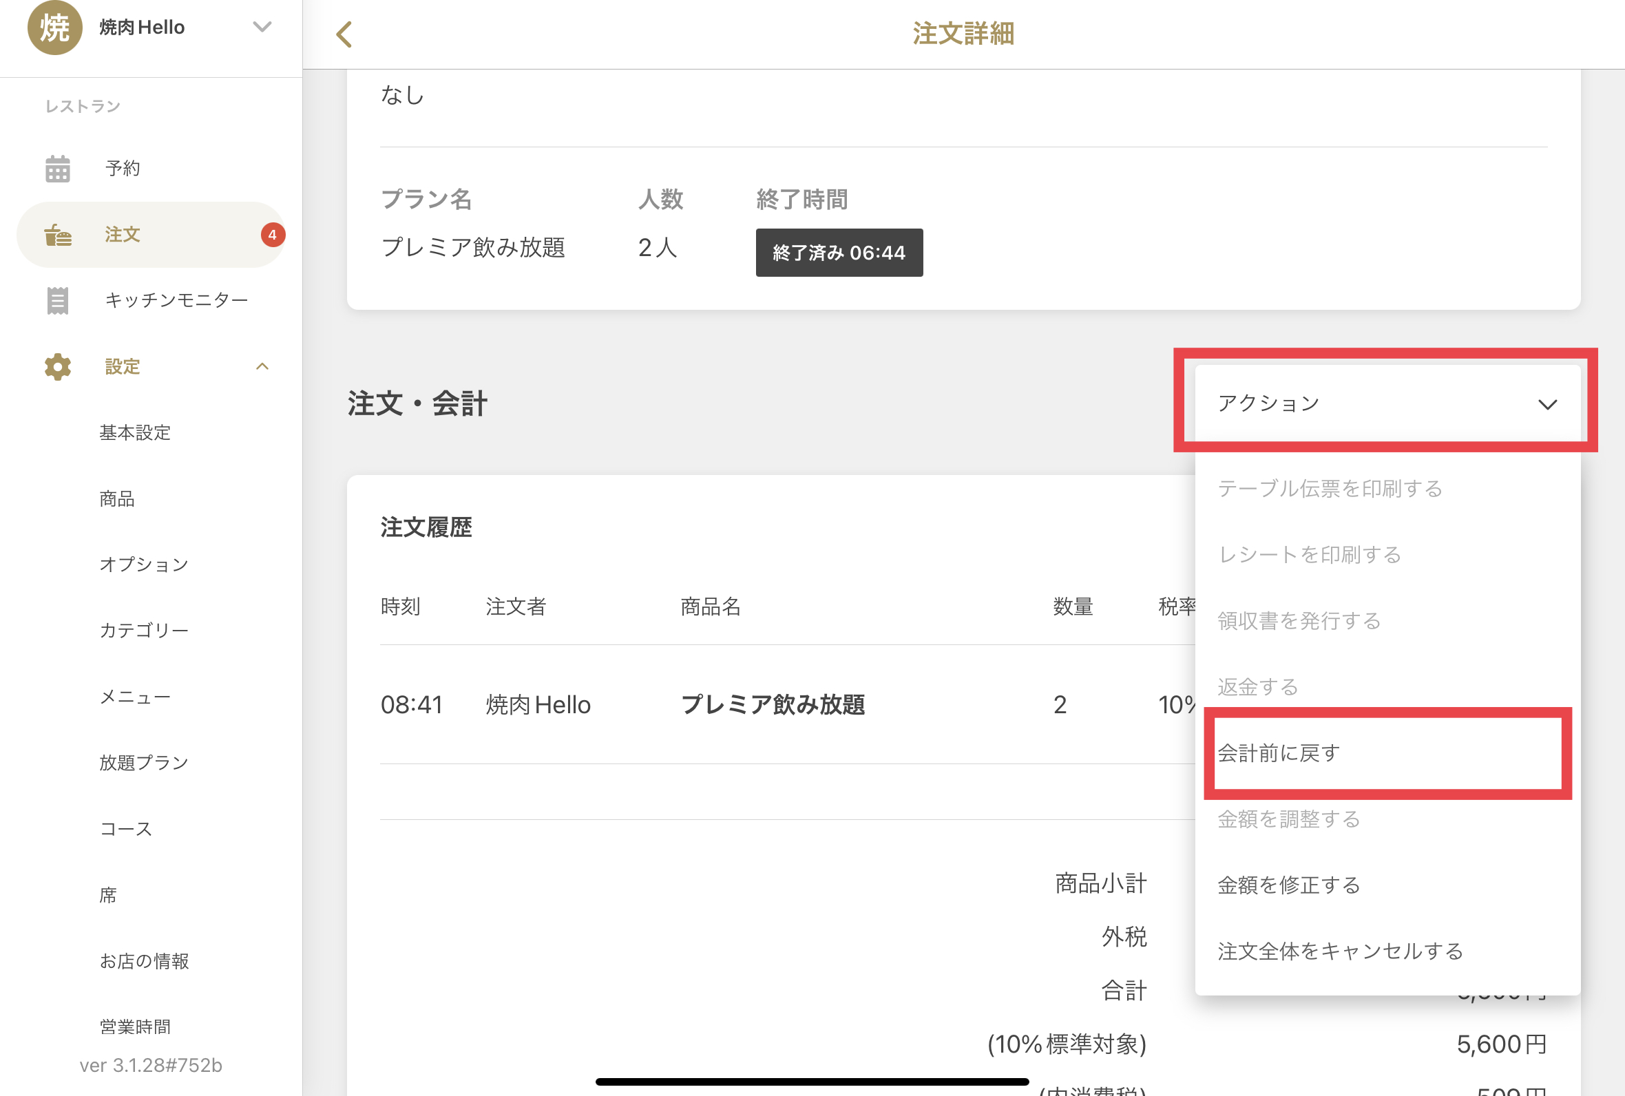
Task: Click the 終了済み 06:44 timer badge
Action: tap(839, 253)
